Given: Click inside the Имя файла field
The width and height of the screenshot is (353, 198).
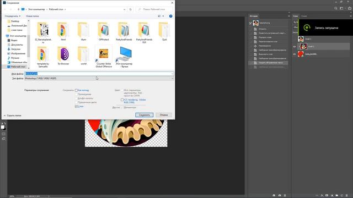Looking at the screenshot, I should coord(99,74).
